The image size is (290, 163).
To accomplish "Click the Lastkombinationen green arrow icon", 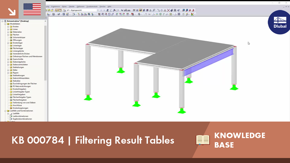I will [11, 116].
